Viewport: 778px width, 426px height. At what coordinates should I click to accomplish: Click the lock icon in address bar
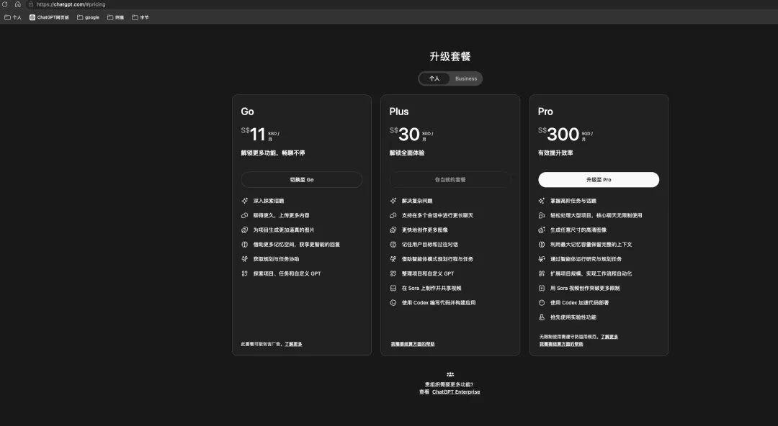point(31,4)
